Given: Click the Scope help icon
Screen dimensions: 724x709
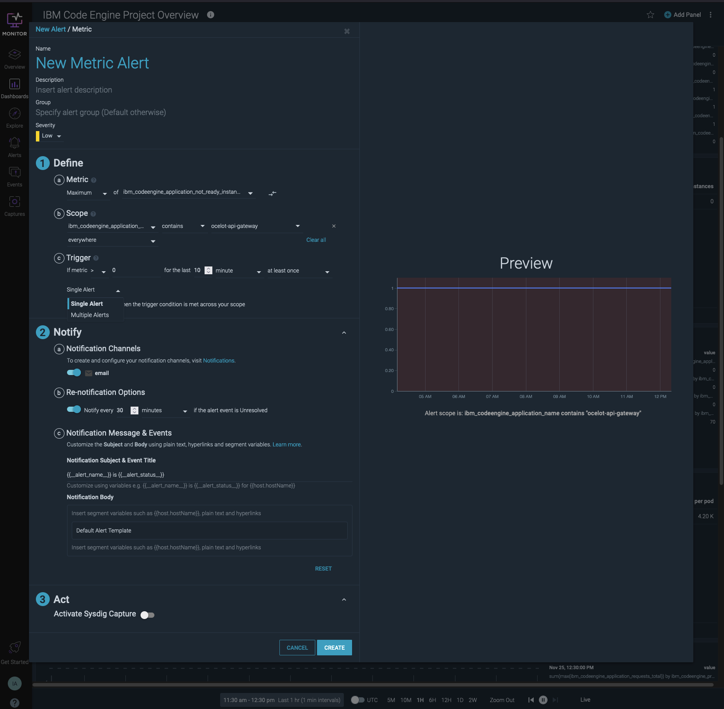Looking at the screenshot, I should click(93, 214).
